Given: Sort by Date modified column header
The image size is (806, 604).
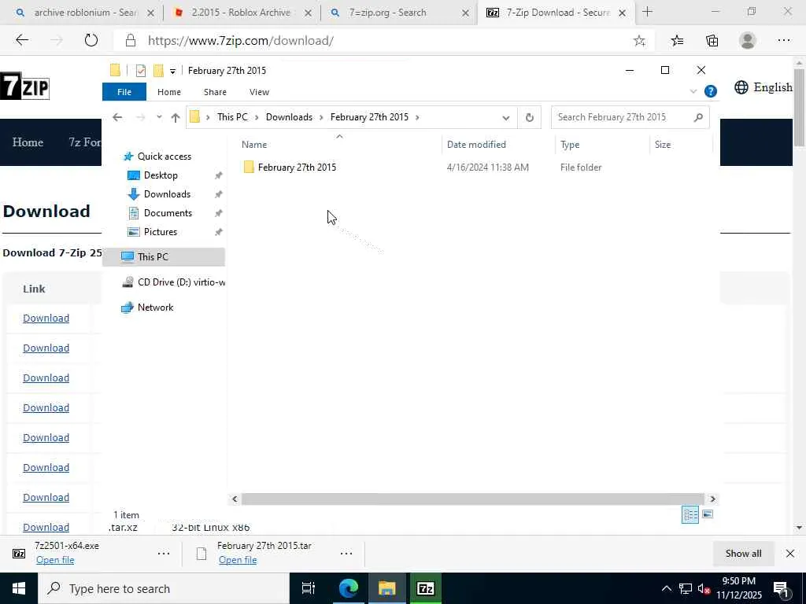Looking at the screenshot, I should pos(498,145).
